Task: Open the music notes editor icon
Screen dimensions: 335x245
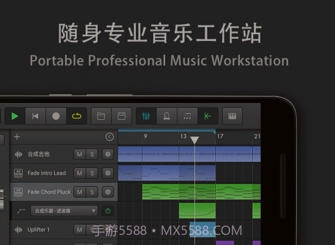Action: [187, 116]
